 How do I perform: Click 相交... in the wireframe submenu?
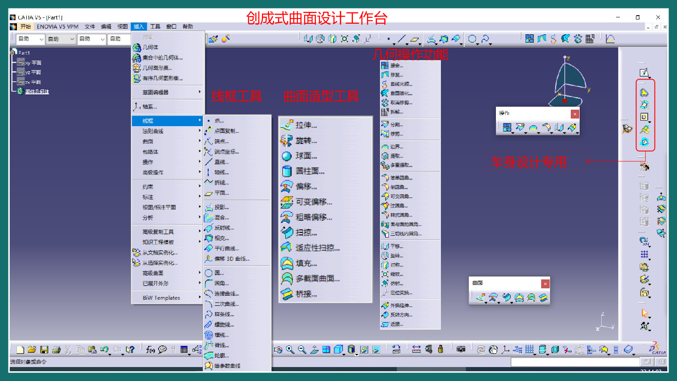click(237, 238)
